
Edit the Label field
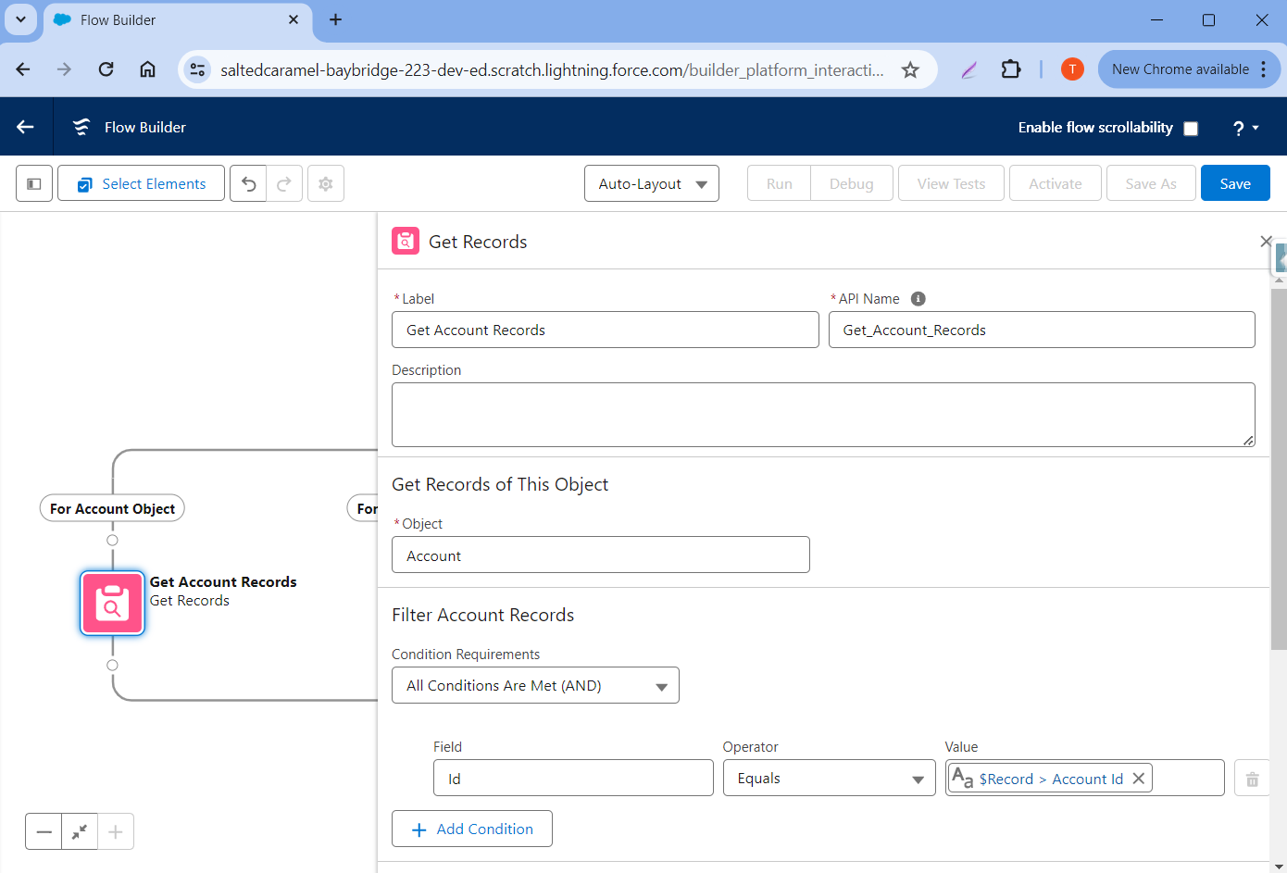pyautogui.click(x=606, y=330)
